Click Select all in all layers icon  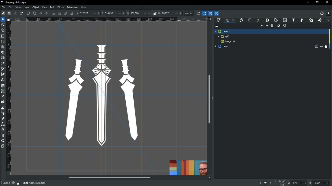pos(9,13)
